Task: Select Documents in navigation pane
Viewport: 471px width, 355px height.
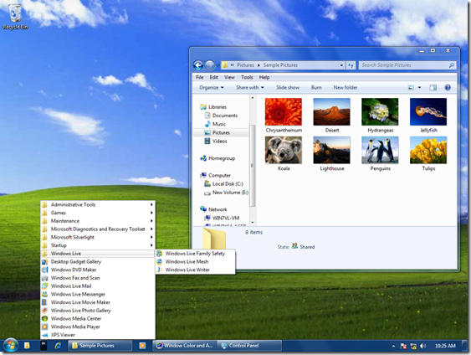Action: [x=222, y=116]
